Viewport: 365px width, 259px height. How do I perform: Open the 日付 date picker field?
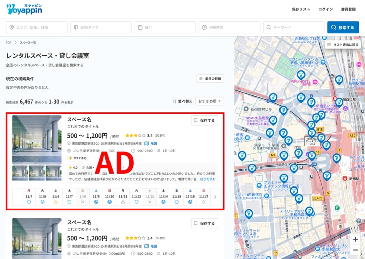coord(165,27)
